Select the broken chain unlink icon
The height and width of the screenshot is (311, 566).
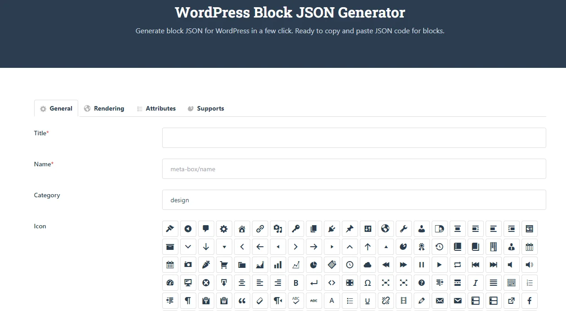(x=386, y=301)
